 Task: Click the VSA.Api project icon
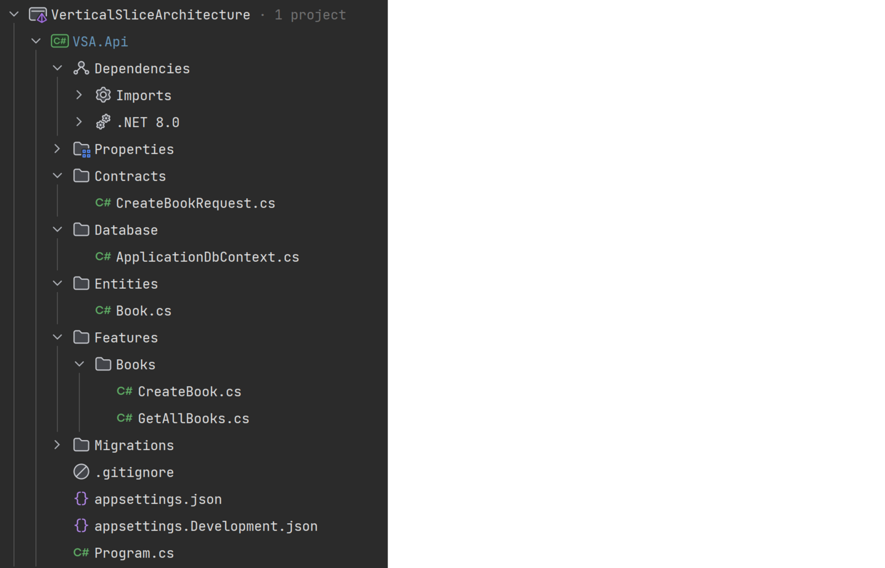(x=59, y=41)
